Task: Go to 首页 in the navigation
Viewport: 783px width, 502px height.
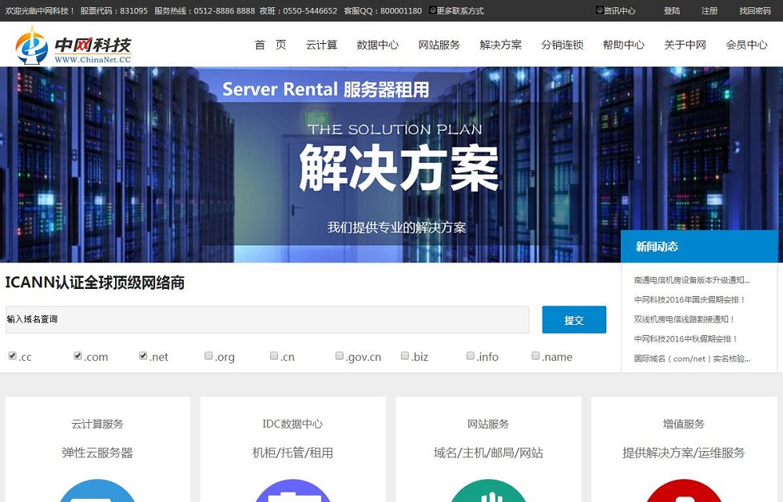Action: [x=270, y=45]
